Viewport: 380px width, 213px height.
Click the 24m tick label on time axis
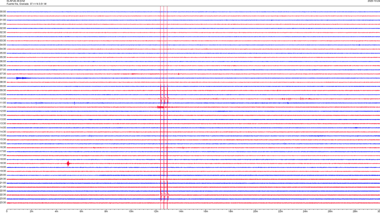pyautogui.click(x=305, y=211)
